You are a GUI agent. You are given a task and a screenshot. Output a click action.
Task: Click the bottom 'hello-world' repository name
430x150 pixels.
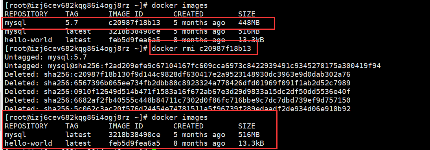tap(28, 143)
